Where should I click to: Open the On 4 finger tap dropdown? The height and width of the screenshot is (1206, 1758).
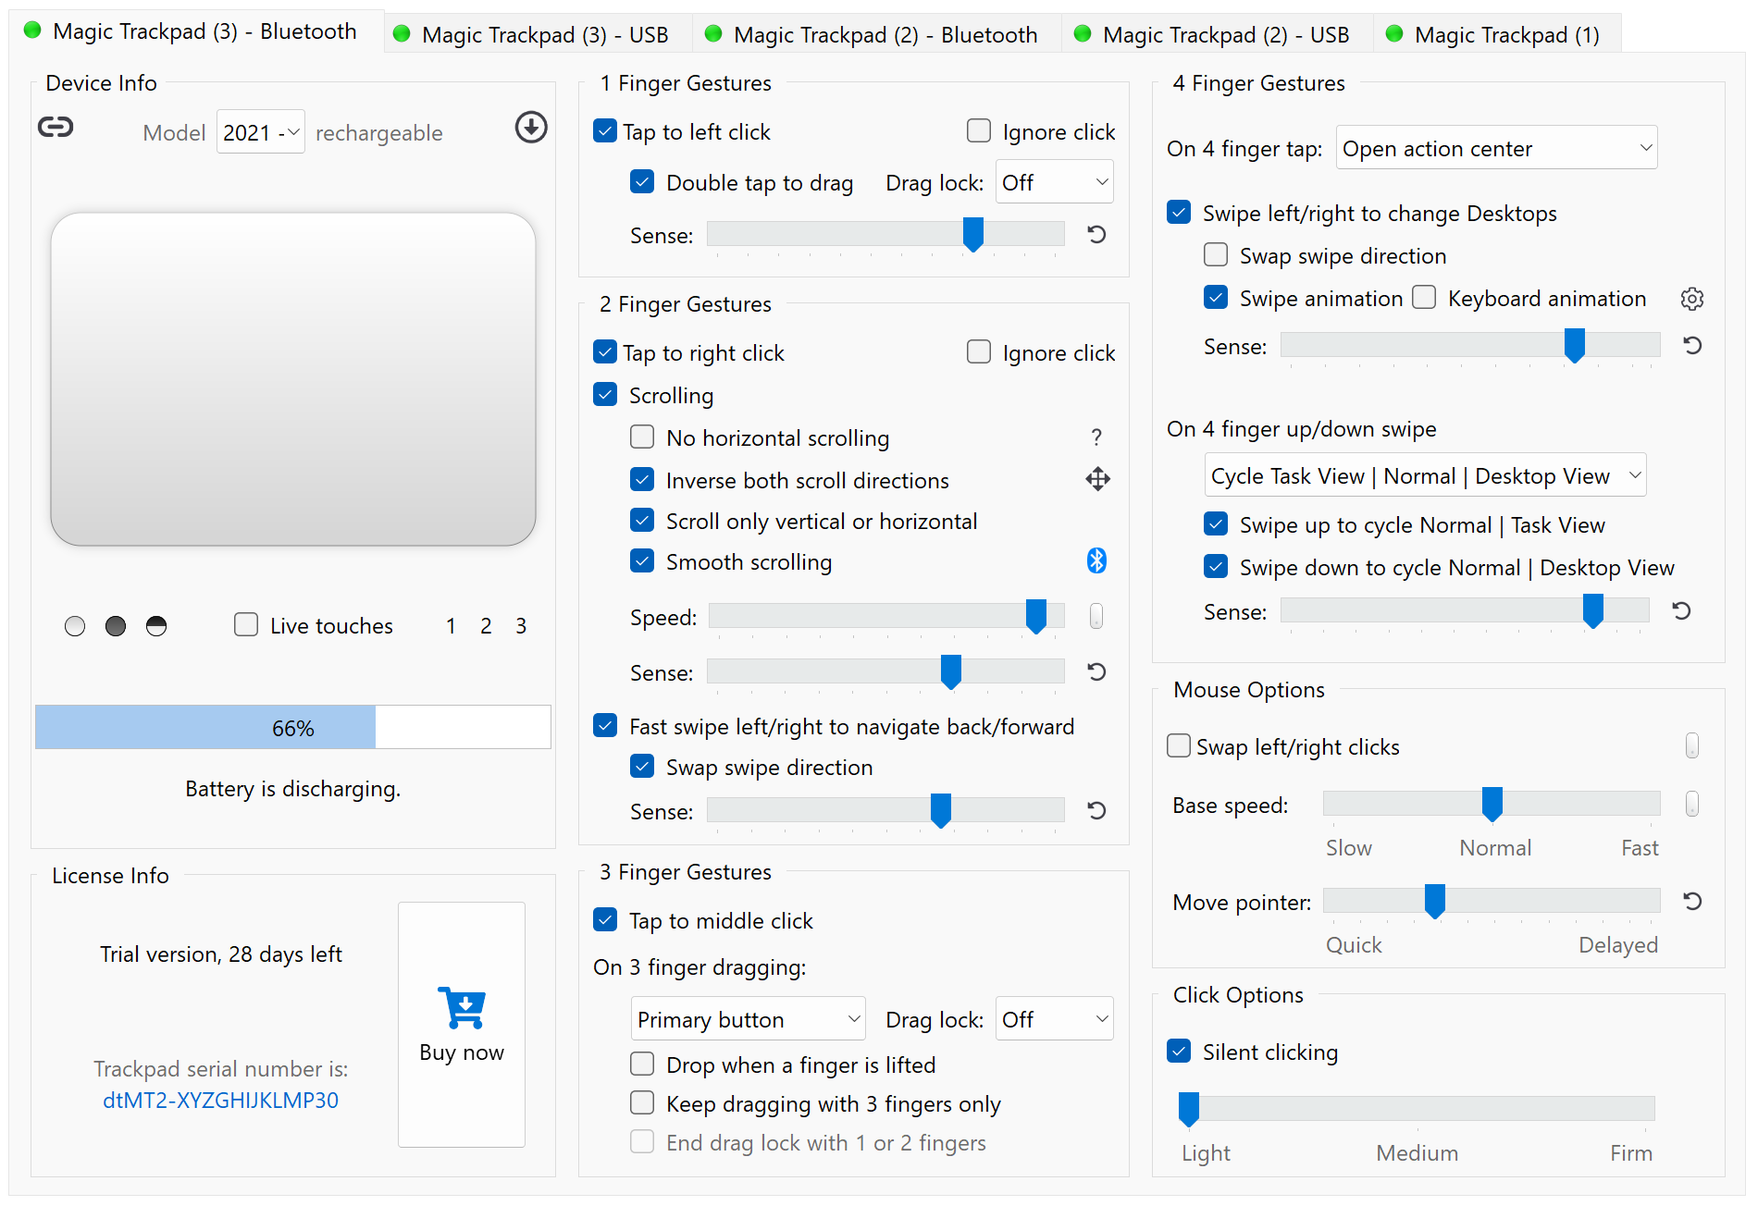(x=1495, y=148)
